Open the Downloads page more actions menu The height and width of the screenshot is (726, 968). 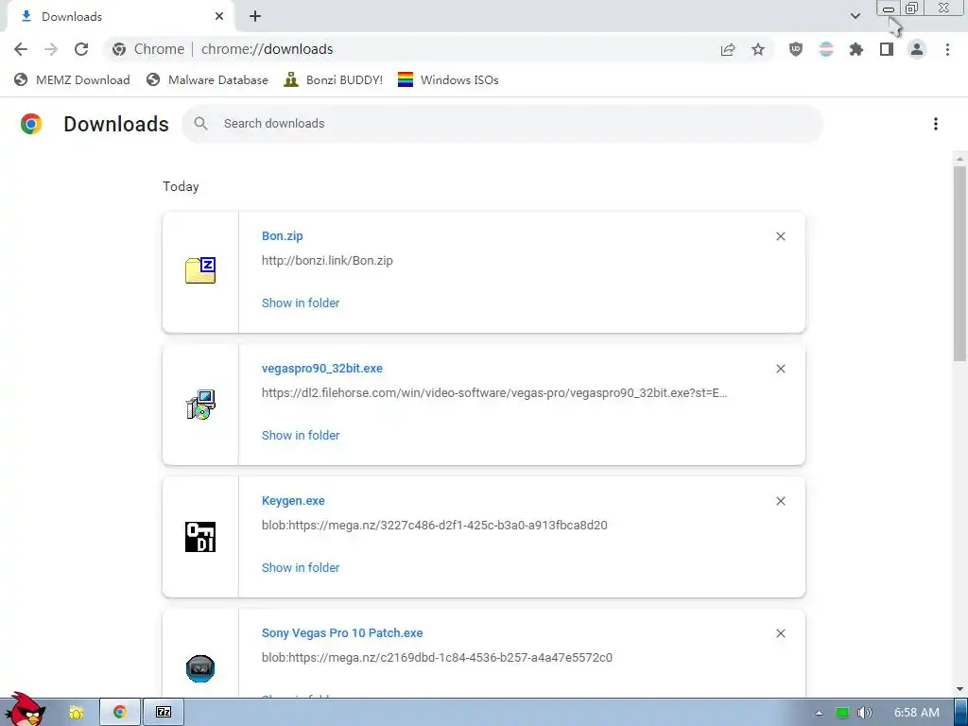tap(936, 124)
